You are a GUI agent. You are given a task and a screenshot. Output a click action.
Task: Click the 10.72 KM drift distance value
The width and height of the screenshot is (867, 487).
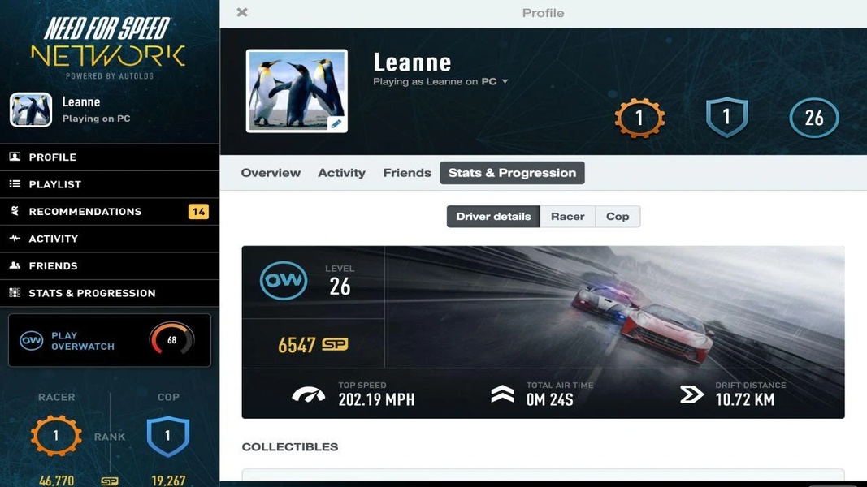[x=745, y=400]
